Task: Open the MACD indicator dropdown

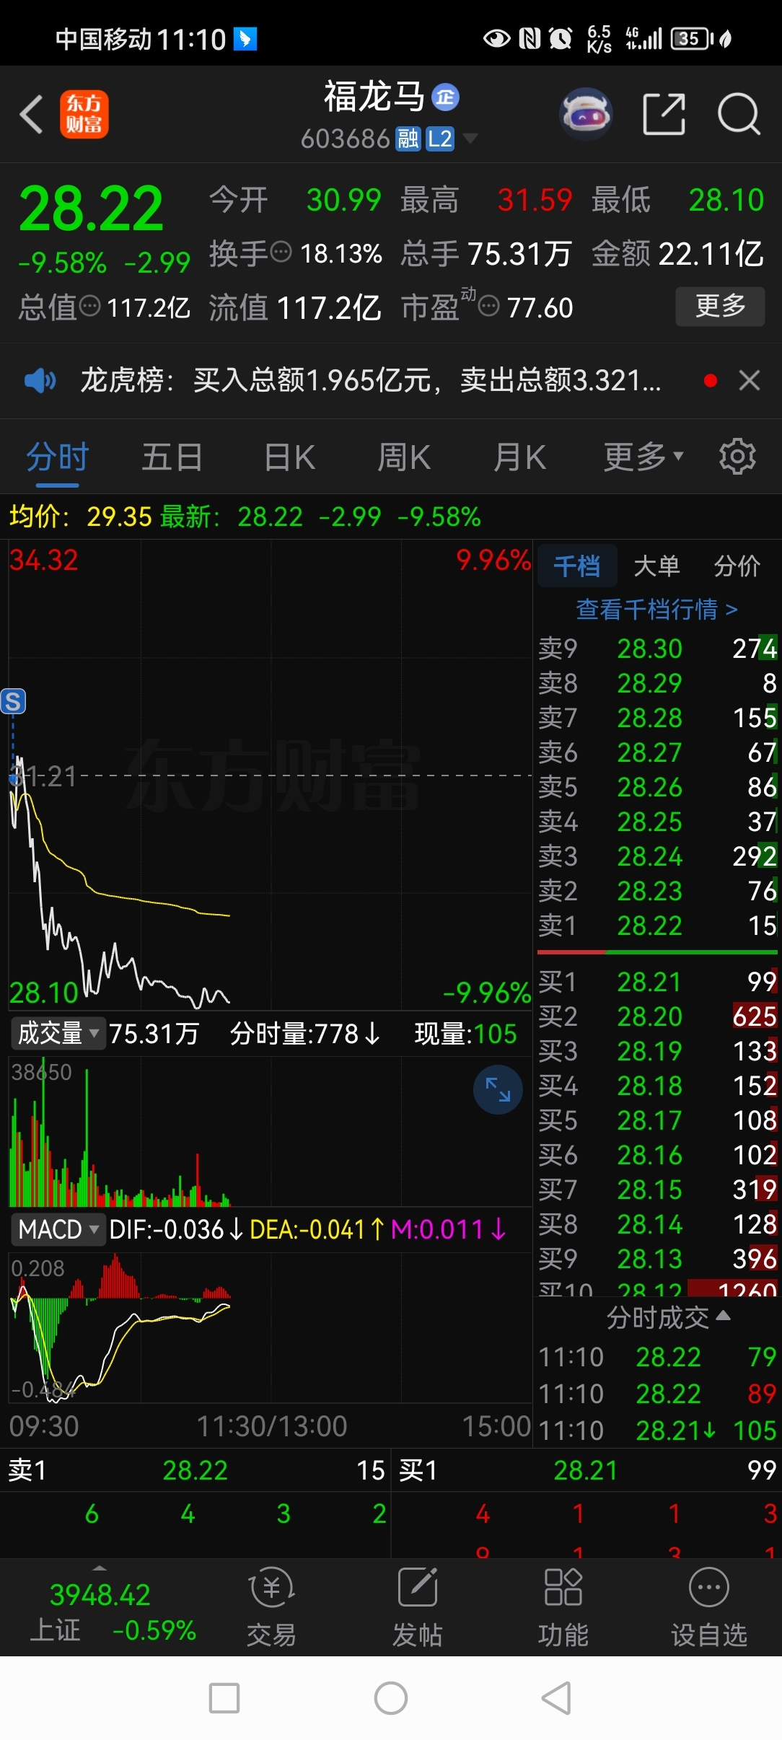Action: coord(58,1229)
